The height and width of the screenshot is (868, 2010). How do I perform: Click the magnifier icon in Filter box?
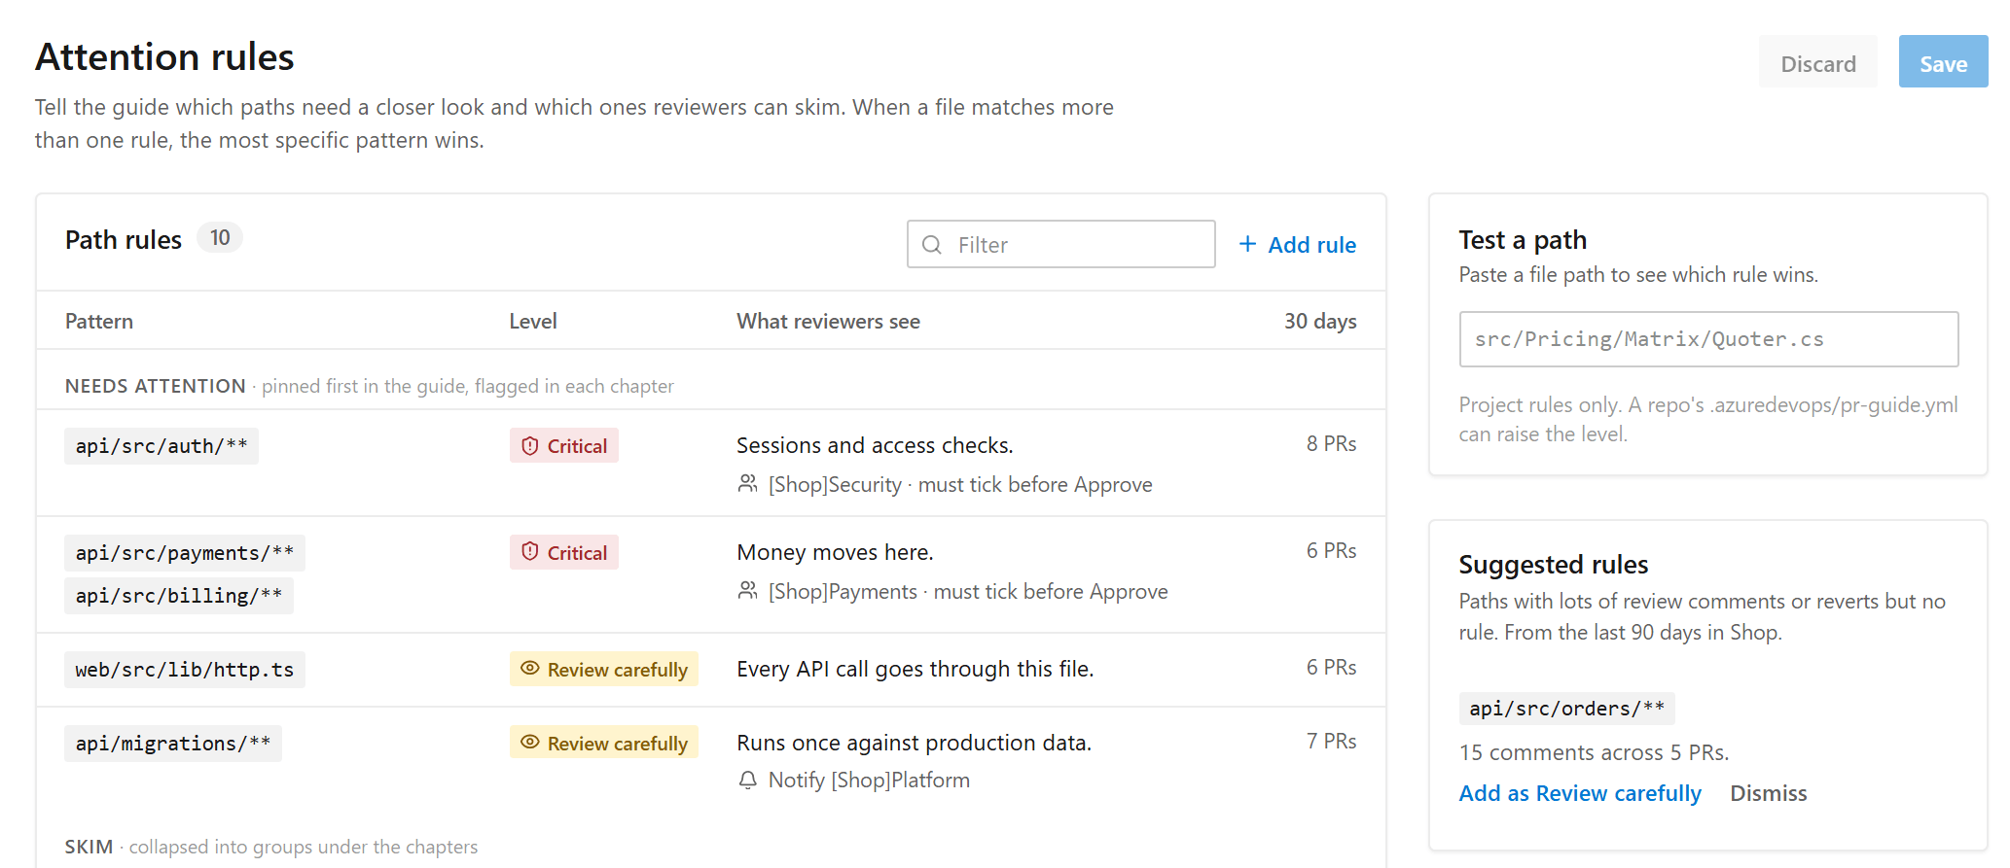pyautogui.click(x=932, y=245)
